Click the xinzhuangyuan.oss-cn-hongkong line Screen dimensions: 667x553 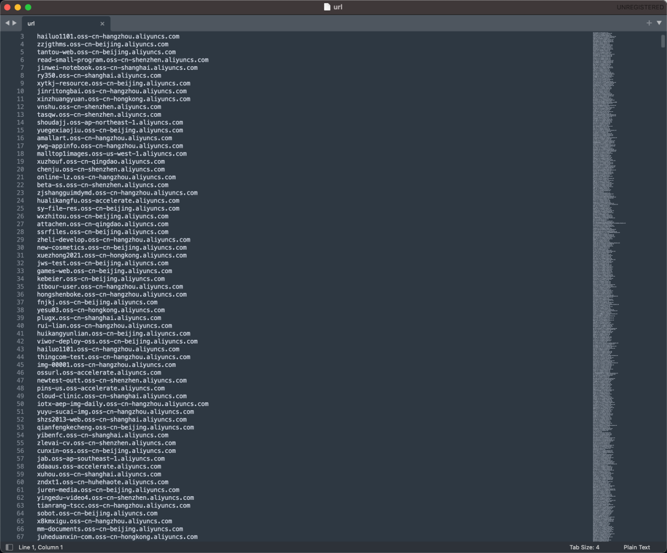114,99
